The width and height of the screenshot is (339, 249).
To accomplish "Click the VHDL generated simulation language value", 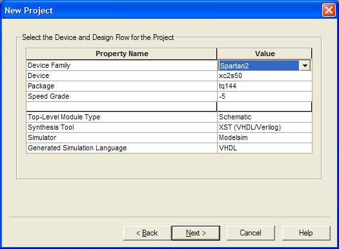I will (264, 148).
